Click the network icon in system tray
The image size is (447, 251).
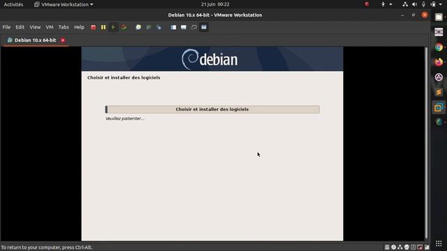[x=405, y=4]
